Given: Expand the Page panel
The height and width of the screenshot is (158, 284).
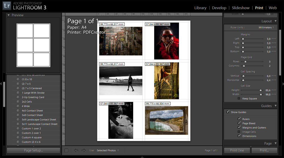Looking at the screenshot, I should [x=275, y=143].
